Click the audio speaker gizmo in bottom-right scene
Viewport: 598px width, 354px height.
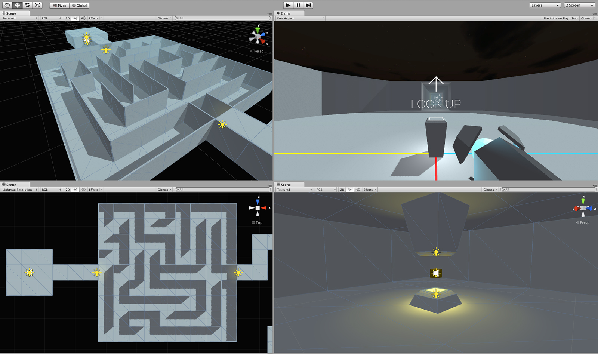436,273
